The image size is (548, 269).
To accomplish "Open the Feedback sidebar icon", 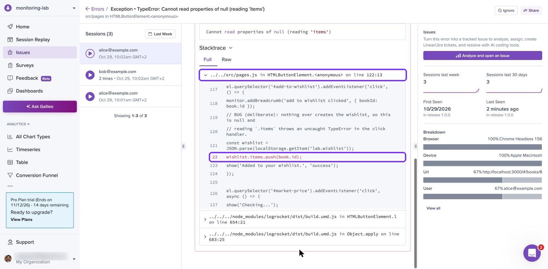I will 10,78.
